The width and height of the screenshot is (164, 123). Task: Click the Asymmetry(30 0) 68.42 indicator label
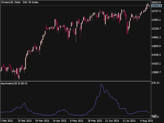[x=14, y=83]
